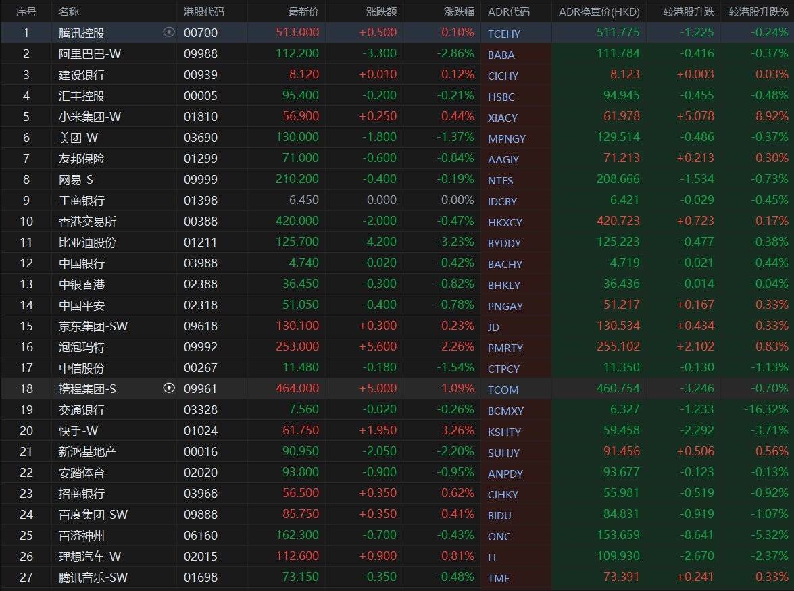Select 新鸿基地产 stock name
The width and height of the screenshot is (794, 591).
coord(87,452)
